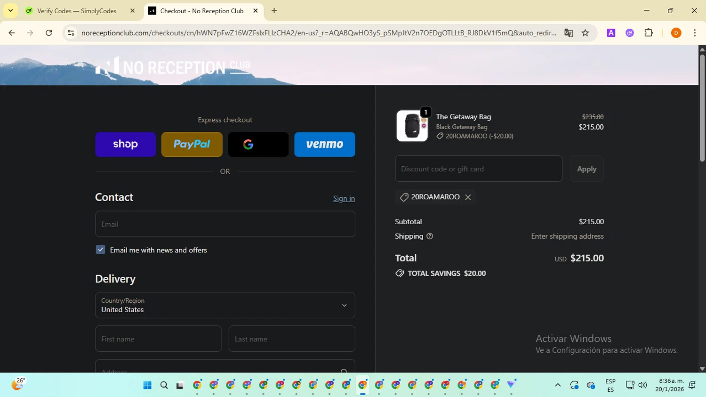This screenshot has height=397, width=706.
Task: Focus the Discount code or gift card field
Action: click(x=479, y=169)
